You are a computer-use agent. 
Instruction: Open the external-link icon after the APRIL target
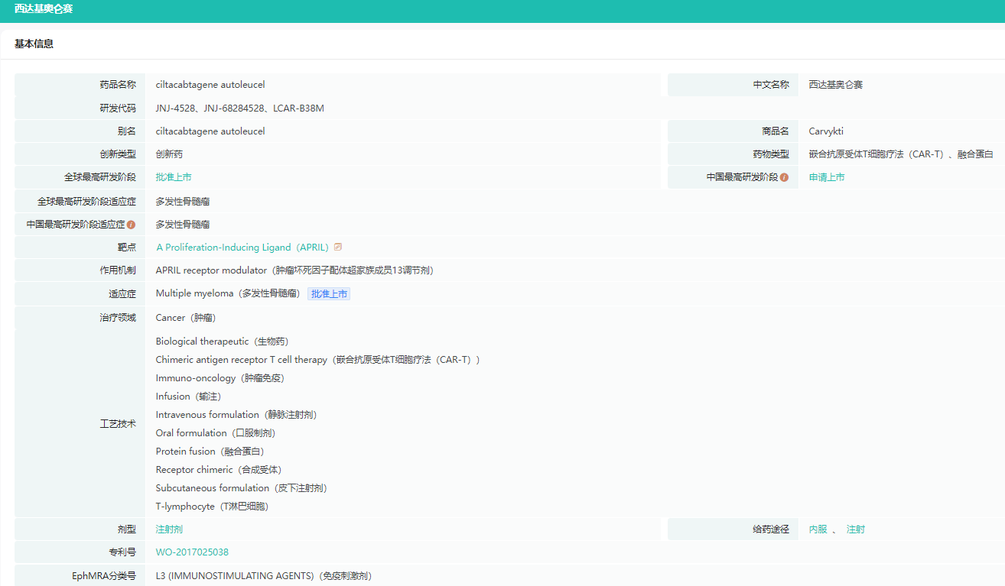[338, 247]
